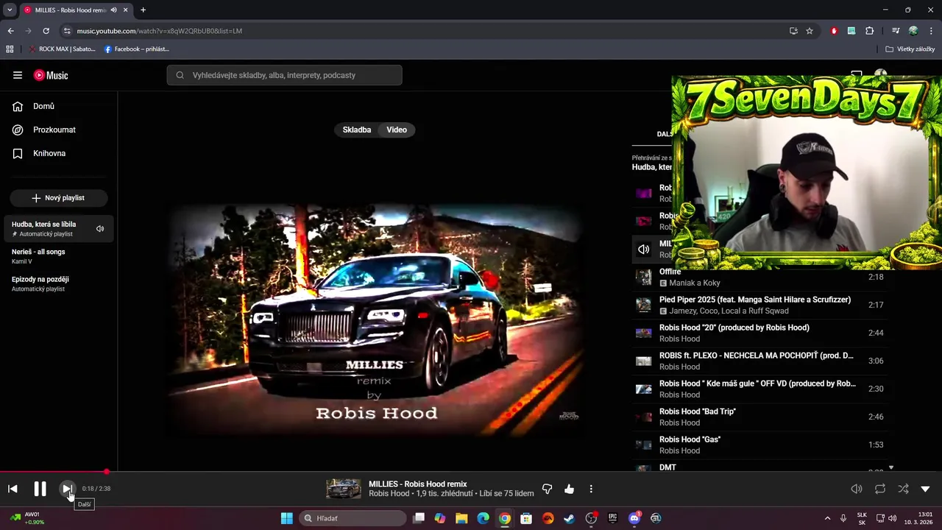
Task: Open Chrome three-dot menu
Action: point(931,31)
